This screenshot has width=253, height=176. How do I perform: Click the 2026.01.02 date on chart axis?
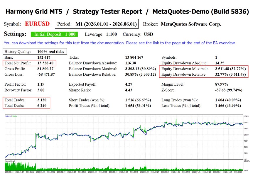pos(9,172)
